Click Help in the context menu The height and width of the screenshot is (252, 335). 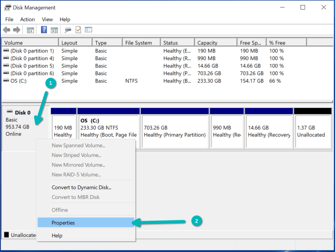click(57, 236)
